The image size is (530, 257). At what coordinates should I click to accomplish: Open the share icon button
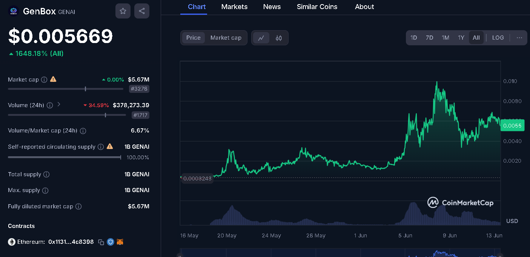tap(142, 11)
